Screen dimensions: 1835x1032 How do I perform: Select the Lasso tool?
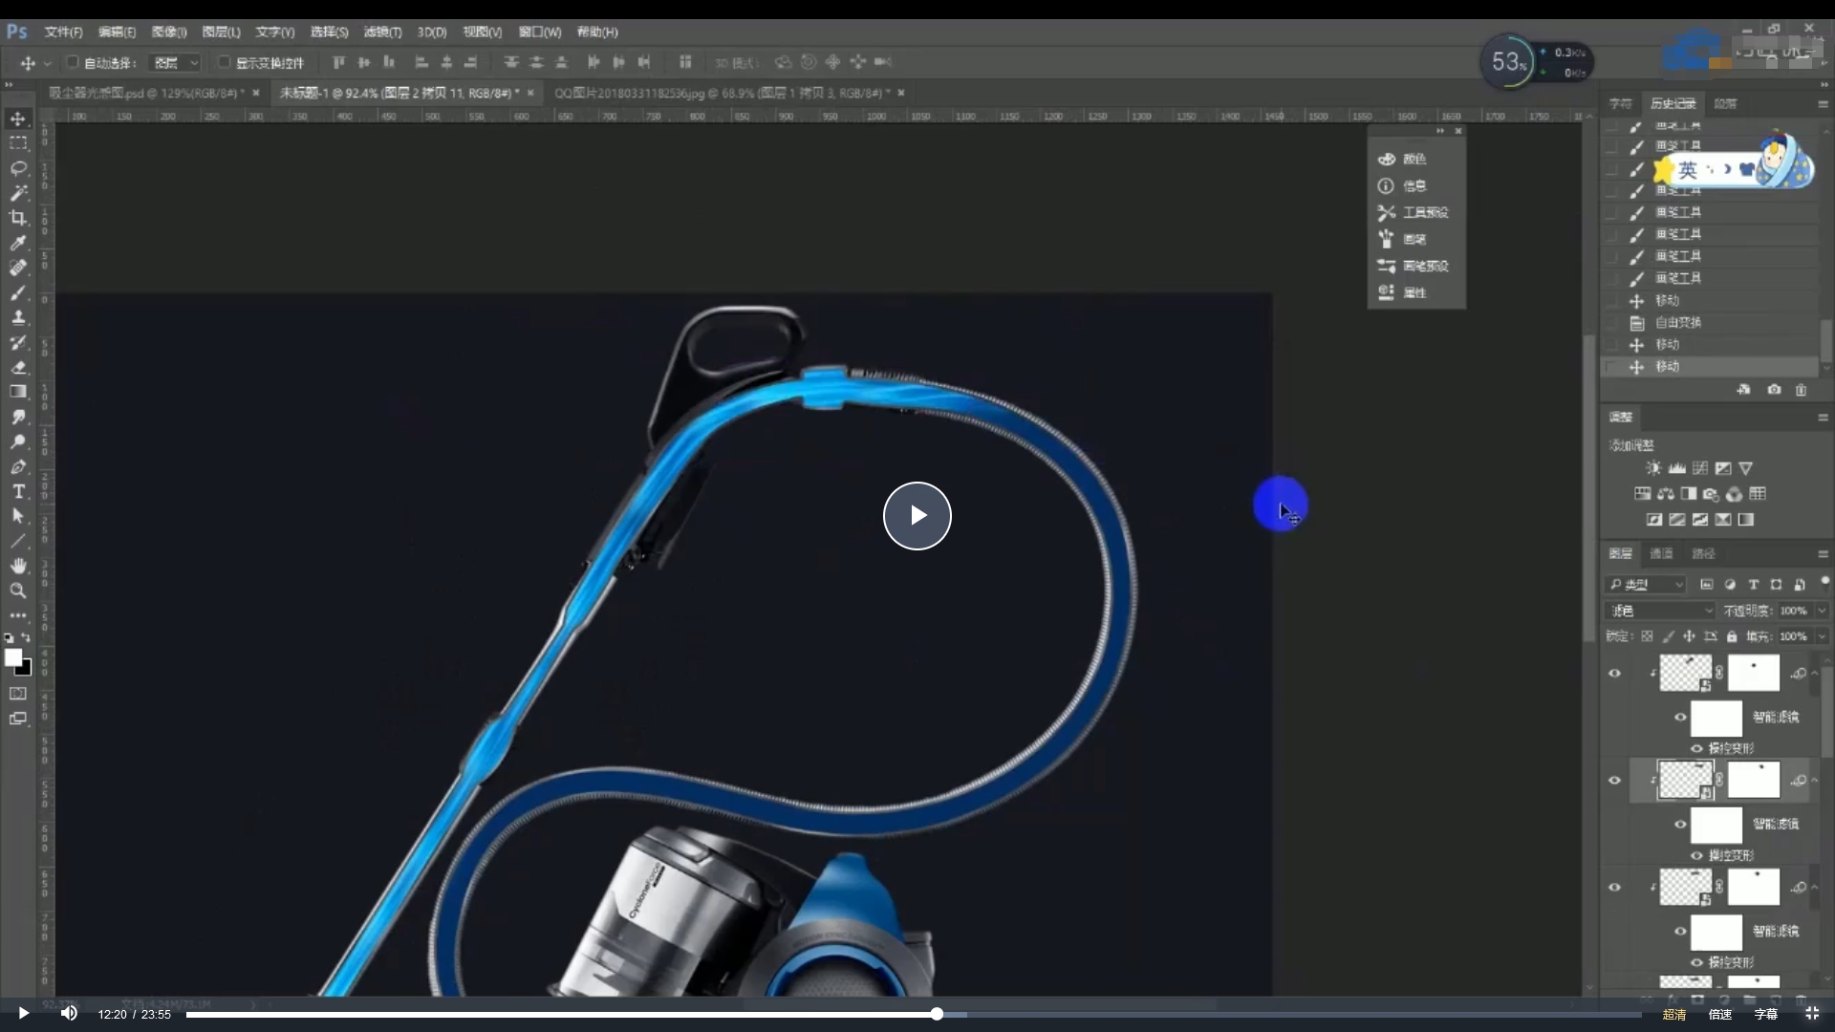coord(18,168)
